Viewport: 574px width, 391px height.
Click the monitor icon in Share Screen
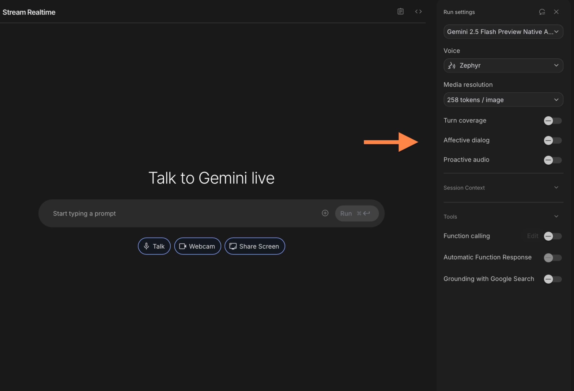point(233,246)
